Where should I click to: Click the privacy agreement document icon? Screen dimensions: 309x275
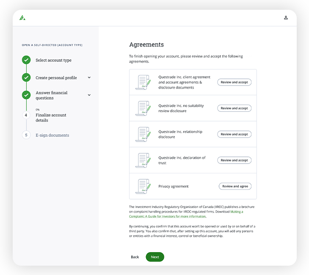[x=143, y=186]
